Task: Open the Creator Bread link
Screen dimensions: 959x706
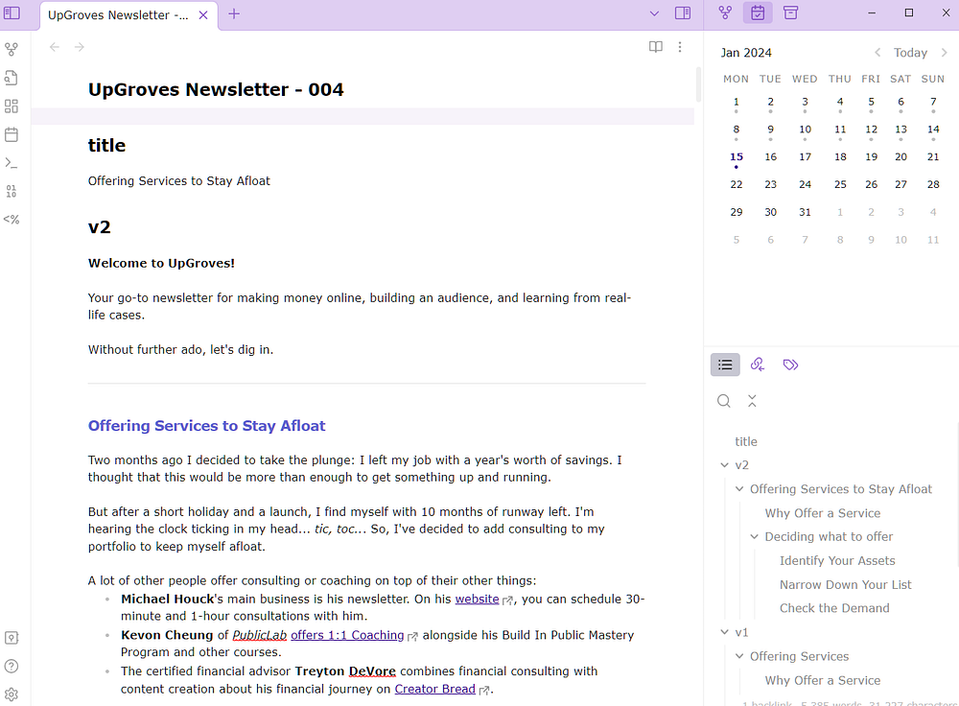Action: [434, 689]
